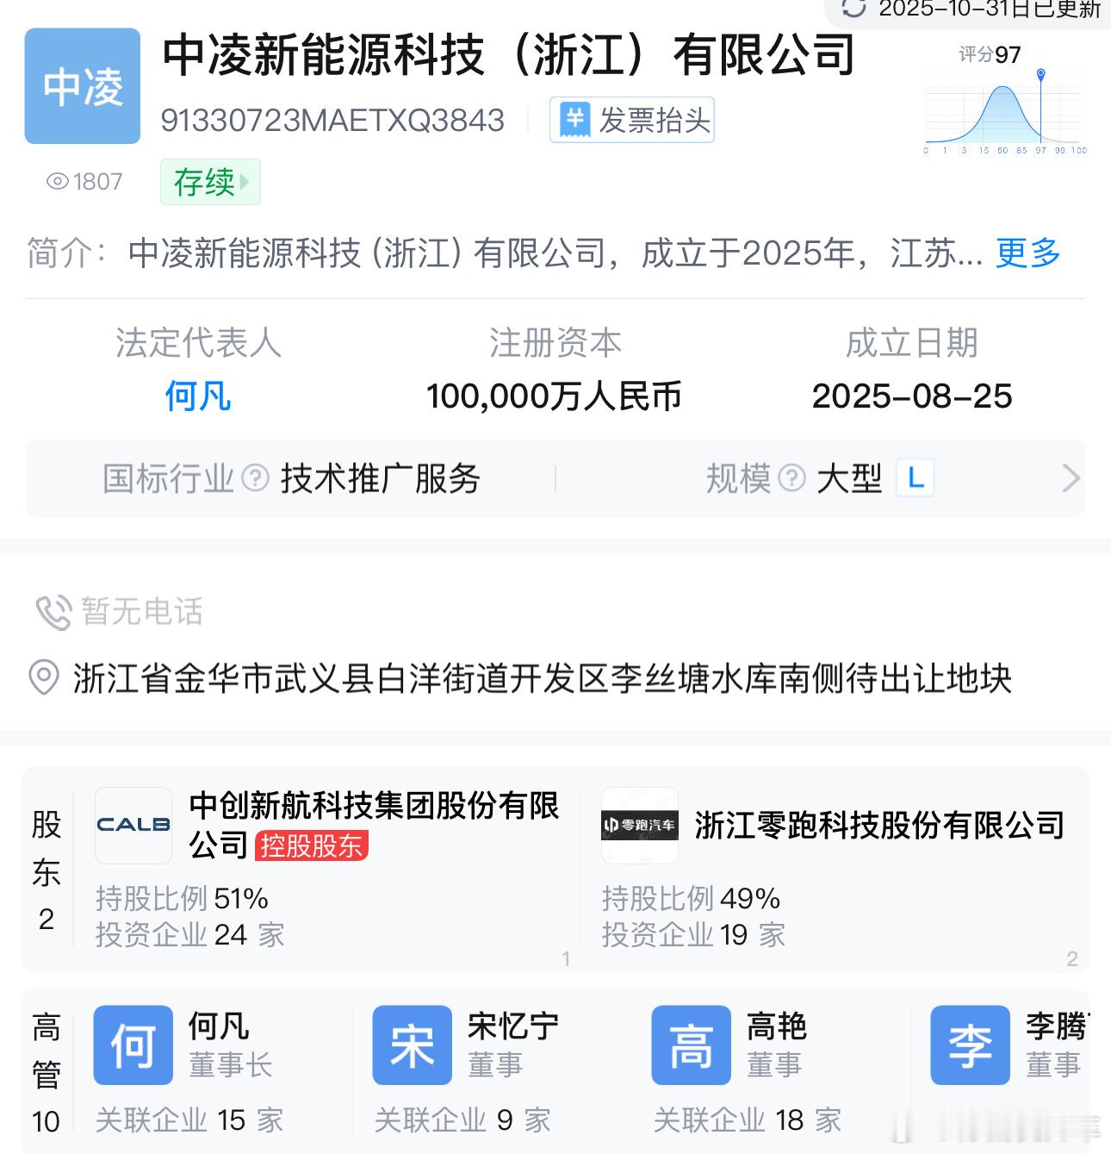Open chairman 何凡's avatar in 高管 list

coord(133,1044)
